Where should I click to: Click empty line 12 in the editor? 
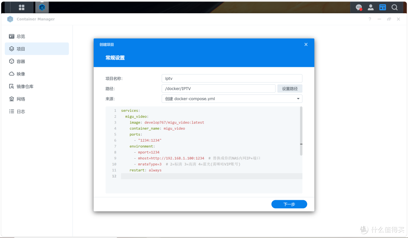coord(212,176)
